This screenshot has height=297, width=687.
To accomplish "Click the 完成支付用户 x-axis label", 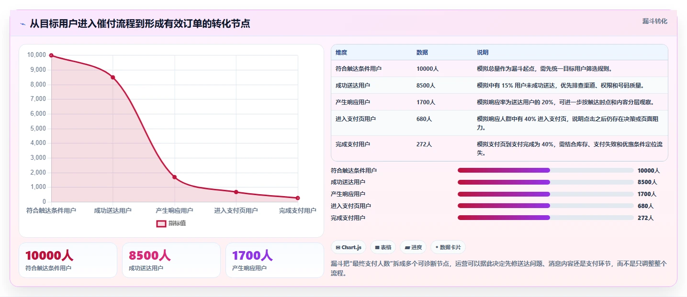I will [298, 210].
